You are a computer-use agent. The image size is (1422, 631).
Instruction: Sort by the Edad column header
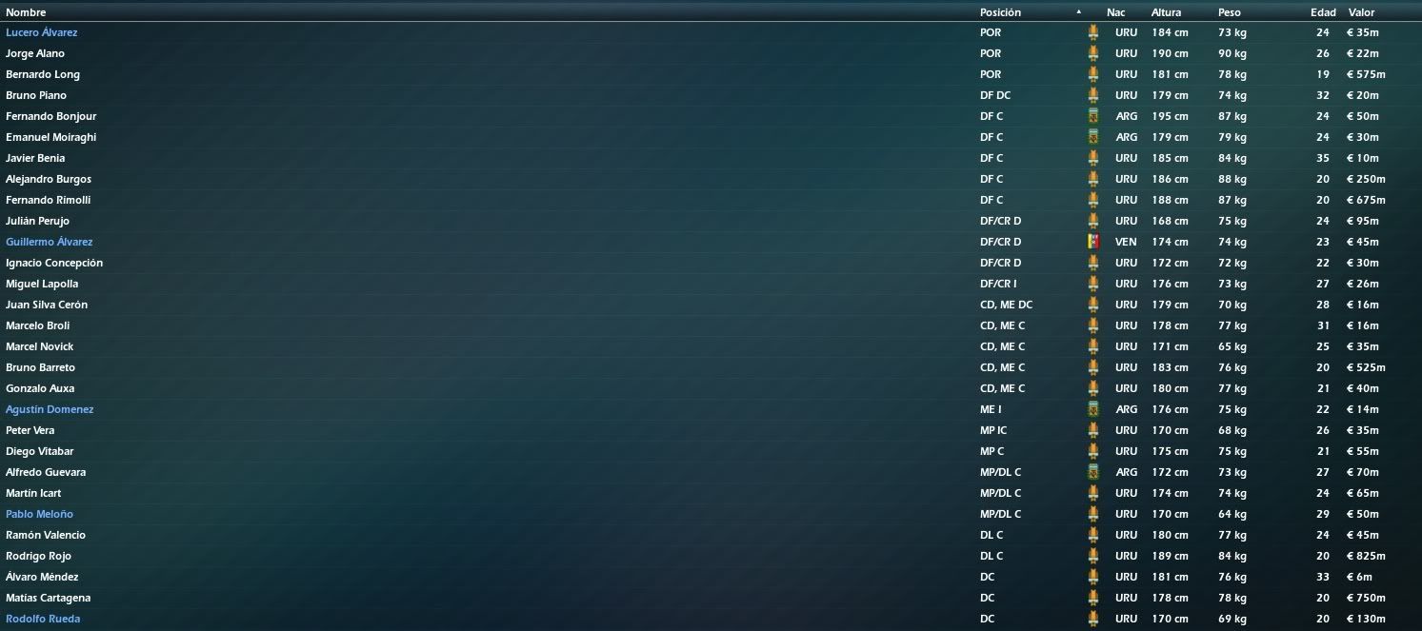point(1323,12)
